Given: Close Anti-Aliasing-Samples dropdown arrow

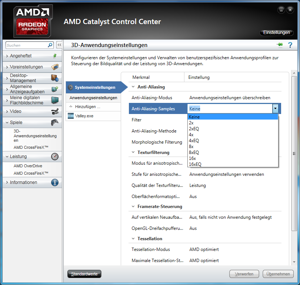Looking at the screenshot, I should [275, 108].
